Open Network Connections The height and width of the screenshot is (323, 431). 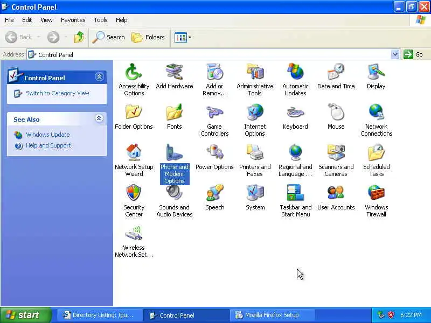tap(376, 120)
